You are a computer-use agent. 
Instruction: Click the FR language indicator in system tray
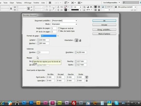click(132, 103)
